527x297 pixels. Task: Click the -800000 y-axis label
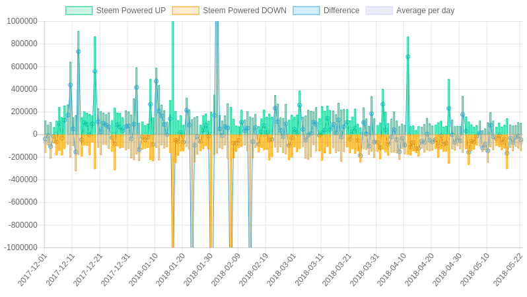click(x=22, y=225)
